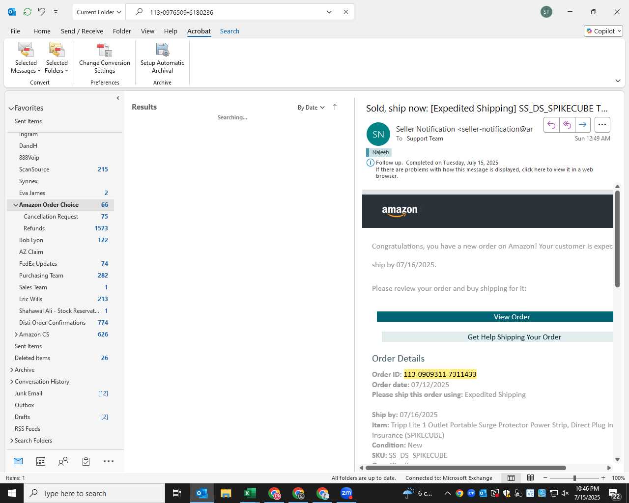Click the View Order button

pos(495,317)
